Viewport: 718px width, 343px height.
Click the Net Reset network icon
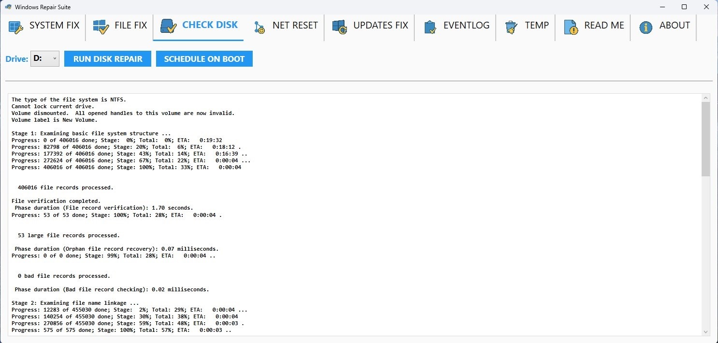coord(259,27)
